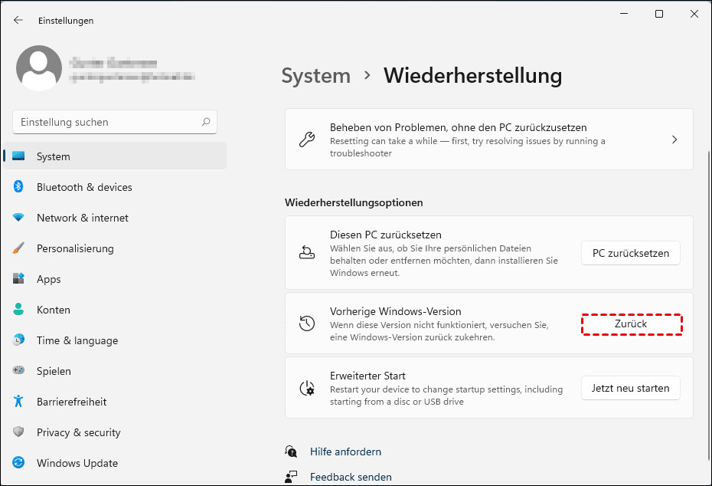This screenshot has height=486, width=712.
Task: Go to Barrierefreiheit settings
Action: coord(115,402)
